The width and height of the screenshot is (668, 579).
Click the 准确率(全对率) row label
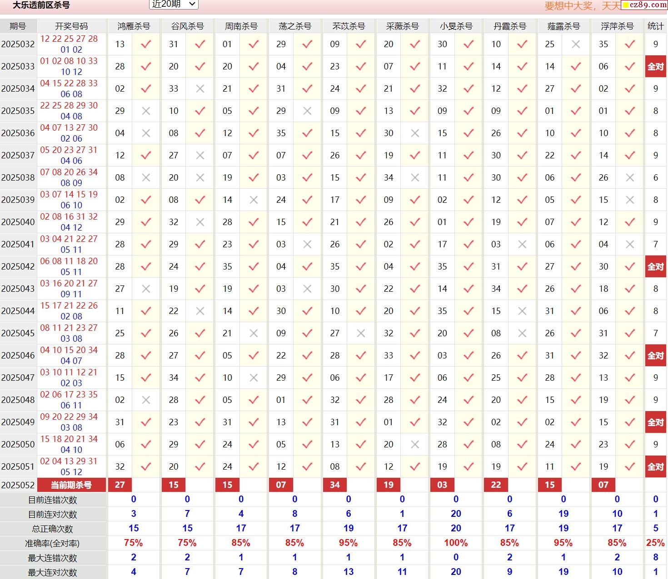tap(53, 544)
